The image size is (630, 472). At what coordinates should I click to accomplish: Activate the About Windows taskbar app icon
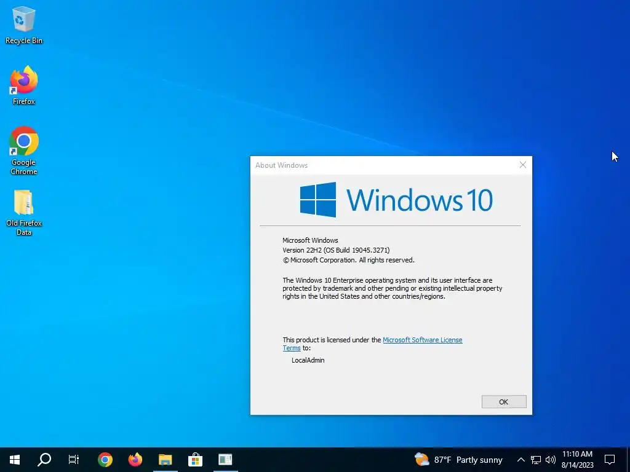(x=225, y=460)
